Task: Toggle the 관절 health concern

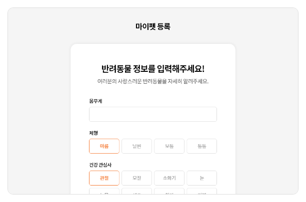Action: click(104, 178)
